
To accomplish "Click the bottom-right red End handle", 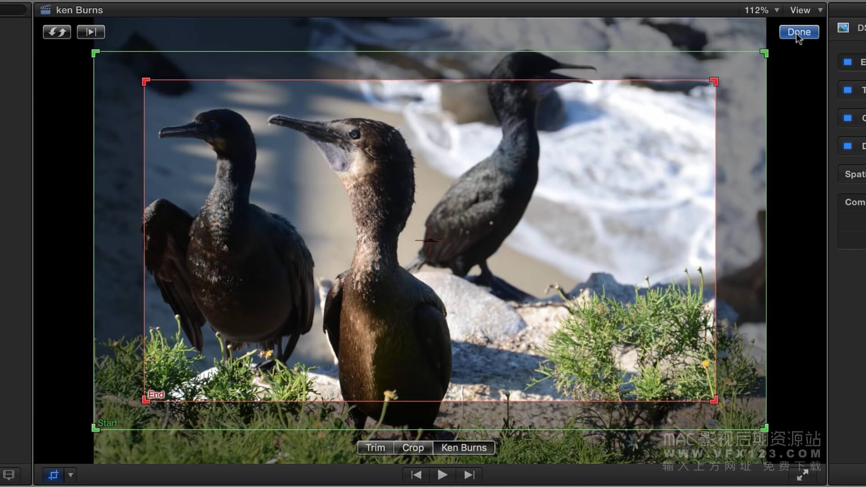I will point(714,400).
